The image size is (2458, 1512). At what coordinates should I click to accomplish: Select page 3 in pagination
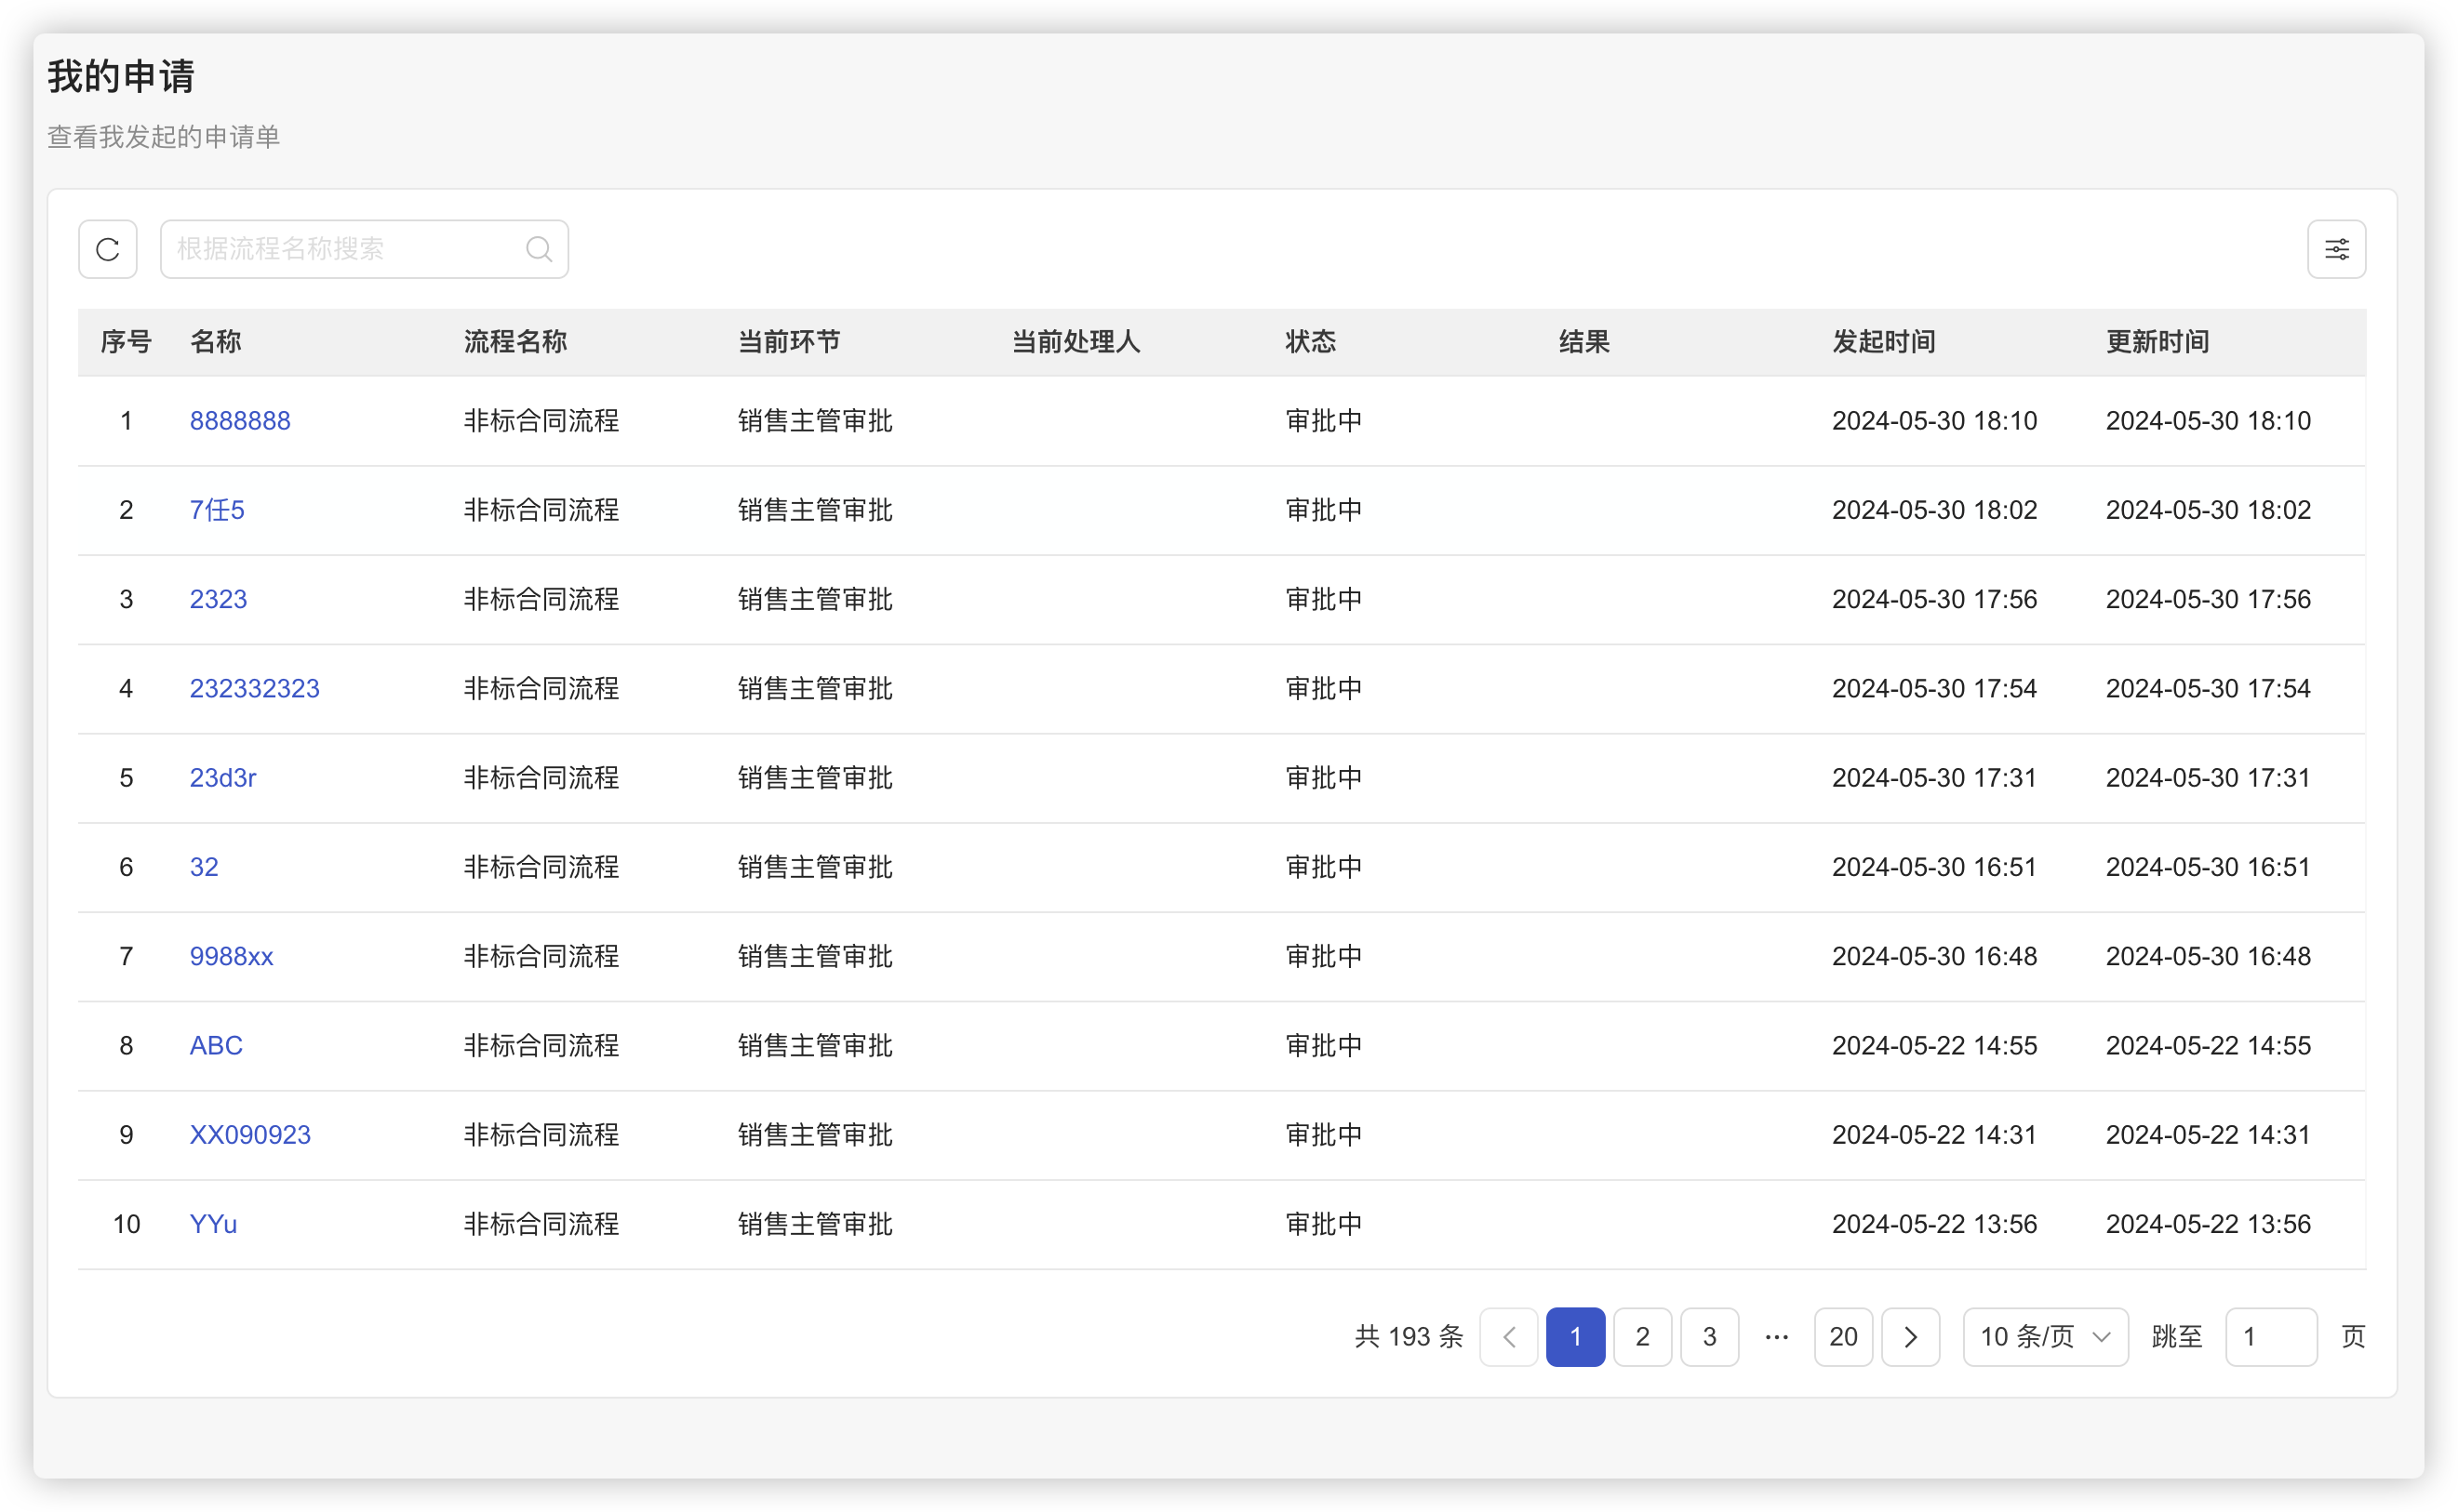tap(1709, 1337)
